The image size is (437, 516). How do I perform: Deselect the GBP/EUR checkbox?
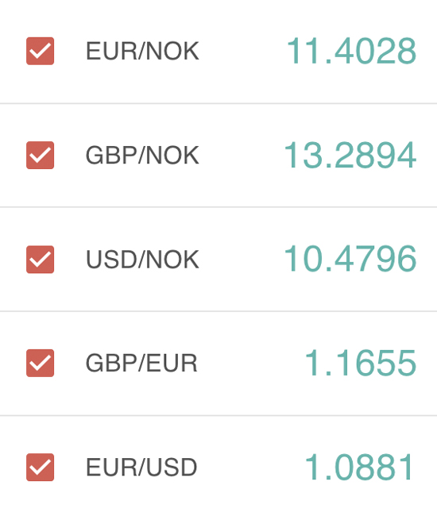[41, 363]
